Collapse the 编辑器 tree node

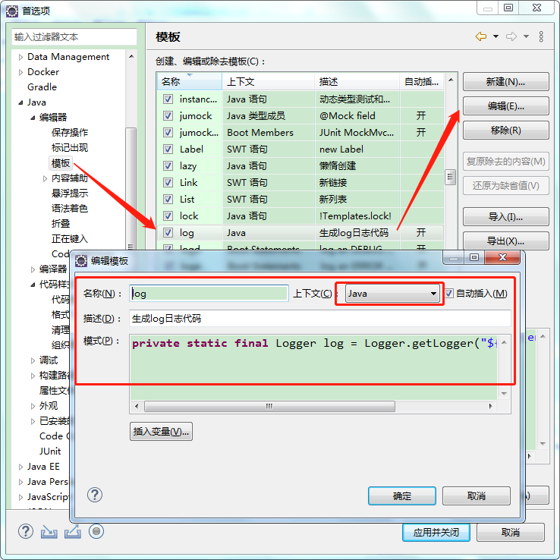[x=33, y=118]
